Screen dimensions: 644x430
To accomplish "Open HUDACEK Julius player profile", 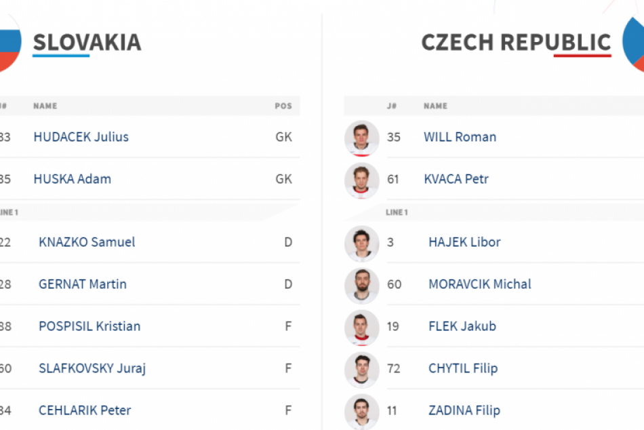I will point(81,137).
